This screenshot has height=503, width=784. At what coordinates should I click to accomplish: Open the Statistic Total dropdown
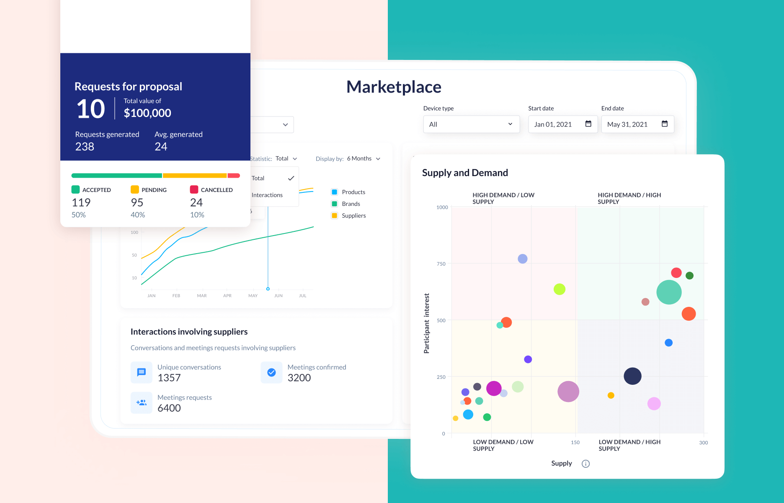click(286, 158)
